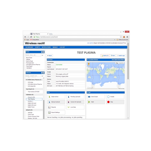151x151 pixels.
Task: Select Chuck's ION vehicle radio button
Action: tap(27, 97)
